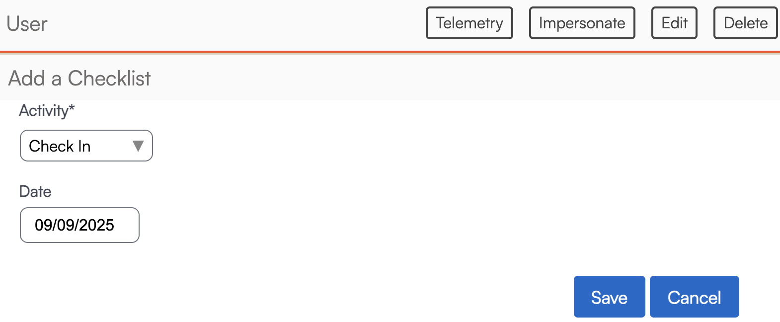Click the User page heading

[27, 24]
